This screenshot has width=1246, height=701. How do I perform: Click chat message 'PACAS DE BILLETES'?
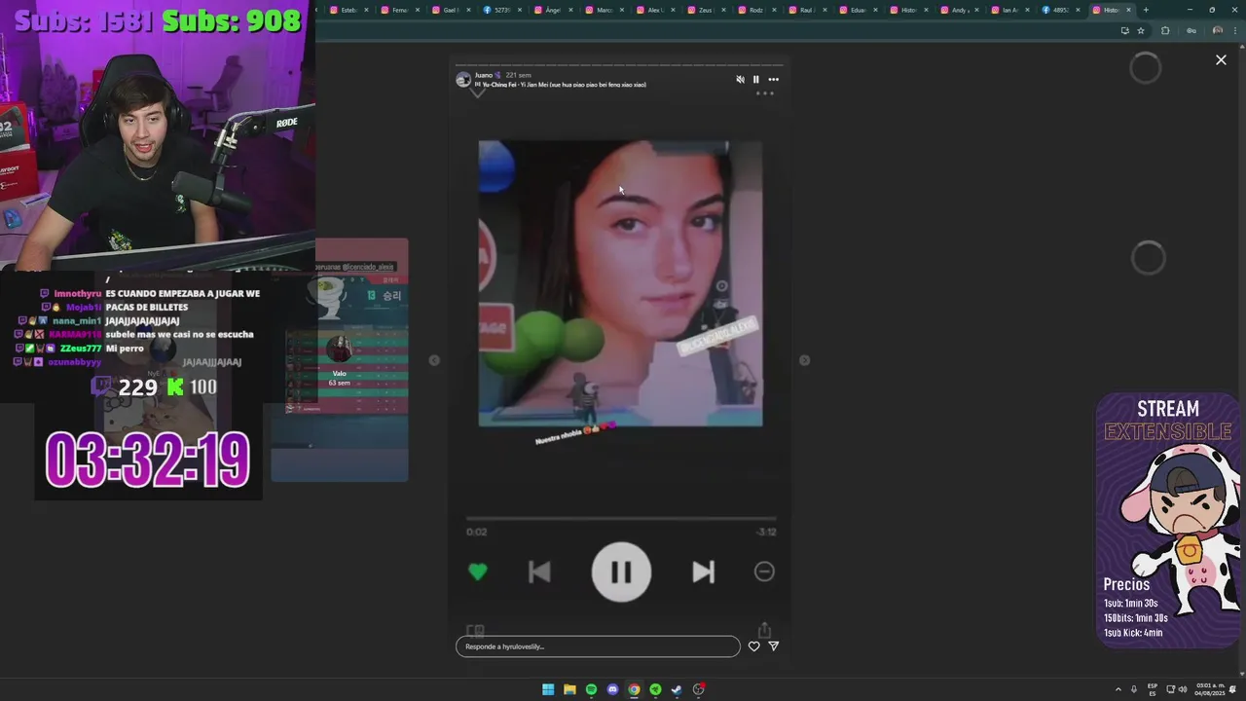click(x=146, y=307)
